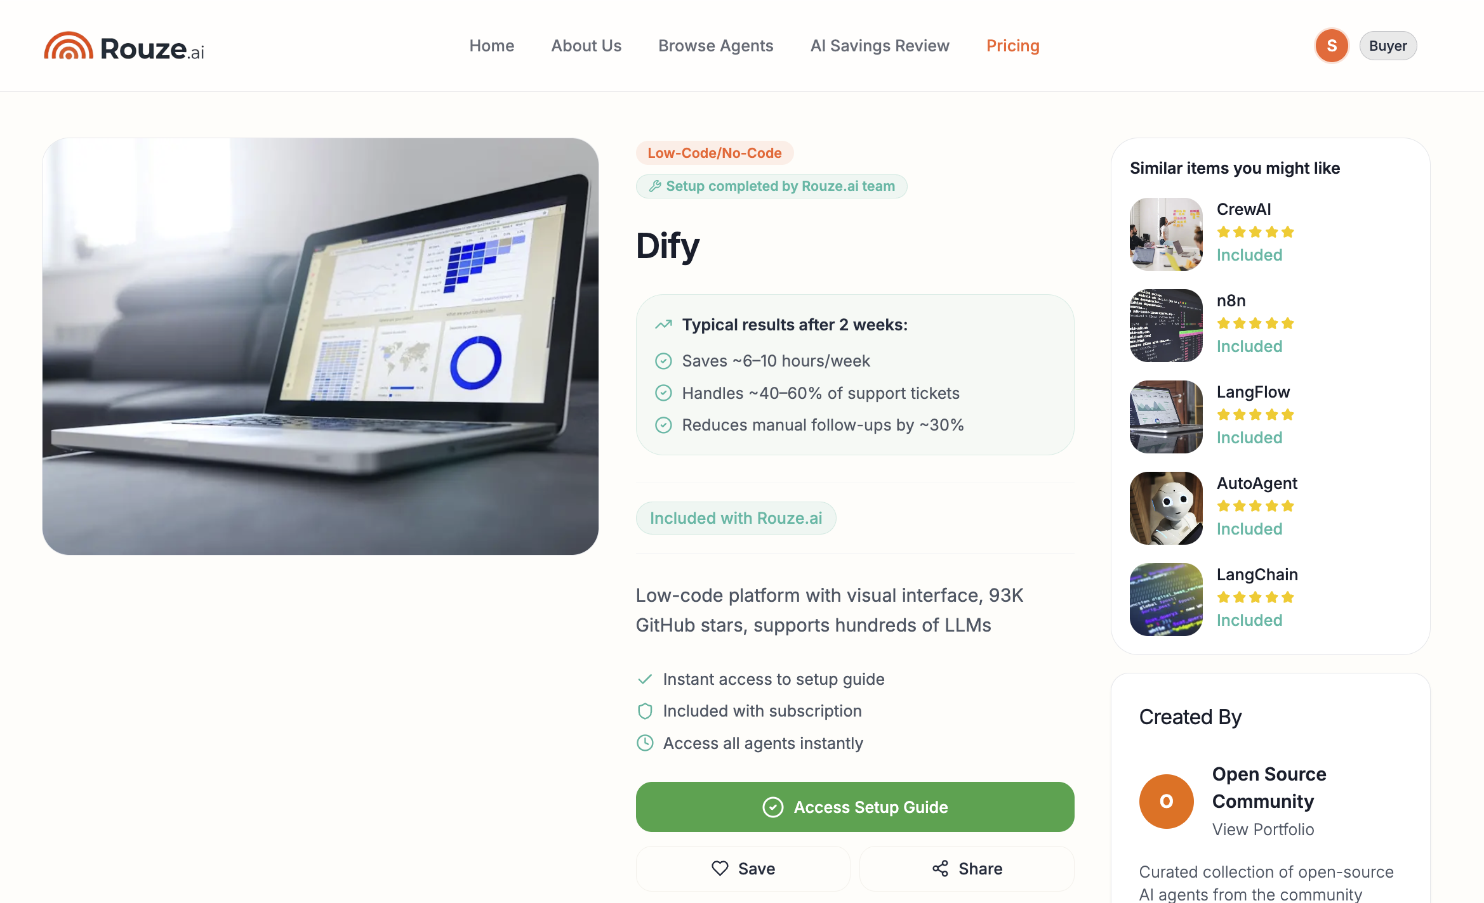This screenshot has height=903, width=1484.
Task: Click the orange O creator avatar
Action: coord(1166,801)
